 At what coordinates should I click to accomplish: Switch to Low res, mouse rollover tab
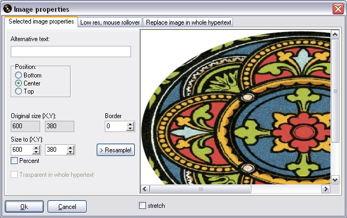point(110,22)
